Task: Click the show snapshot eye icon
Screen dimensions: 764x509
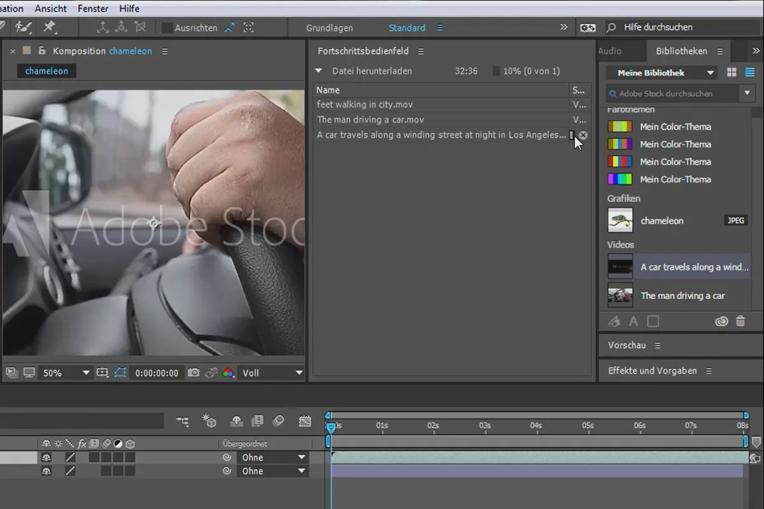Action: point(211,373)
